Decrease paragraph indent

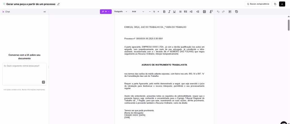tap(198, 12)
